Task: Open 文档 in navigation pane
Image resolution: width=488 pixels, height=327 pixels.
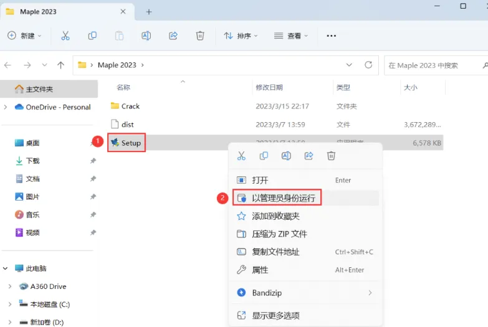Action: 27,179
